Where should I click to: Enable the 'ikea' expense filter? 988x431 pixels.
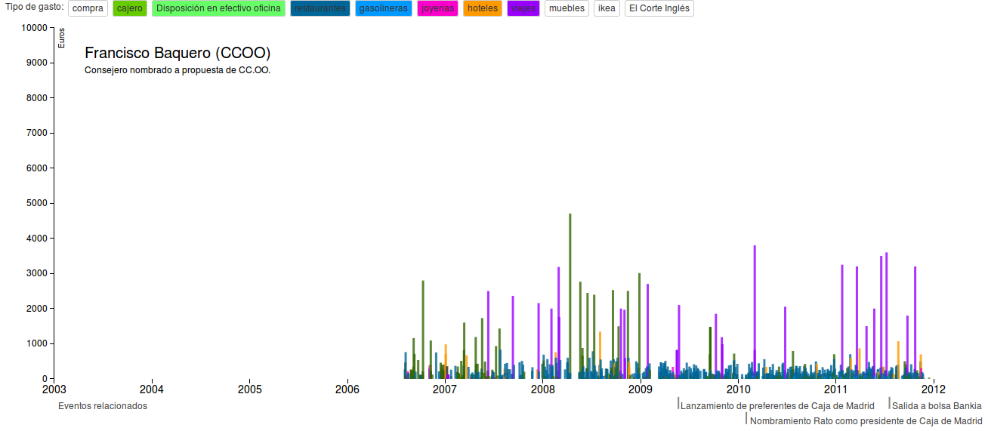pyautogui.click(x=607, y=9)
